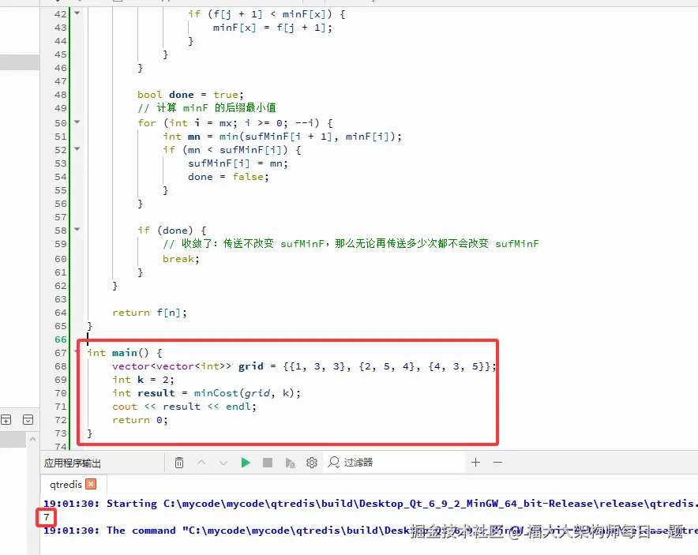Click the 'break;' statement on line 60
698x555 pixels.
point(181,259)
